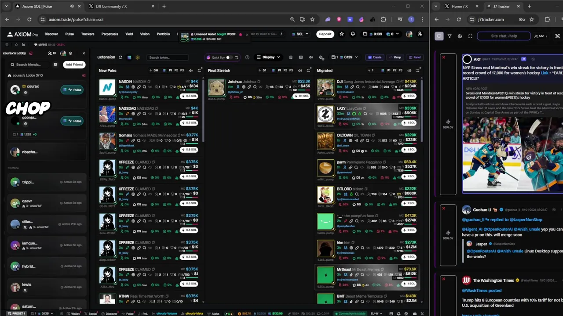Image resolution: width=563 pixels, height=316 pixels.
Task: Click the QR code icon beside friends search
Action: [55, 65]
